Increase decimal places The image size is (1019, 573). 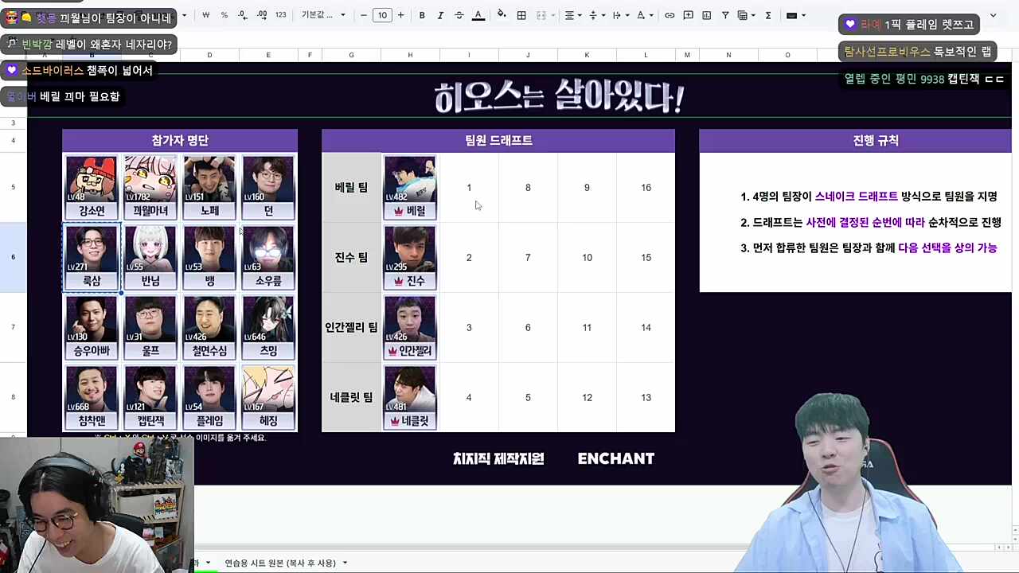pyautogui.click(x=261, y=15)
